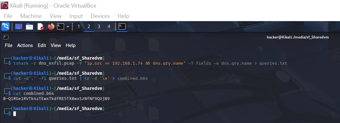340x123 pixels.
Task: Open the terminal Edit menu
Action: click(42, 45)
